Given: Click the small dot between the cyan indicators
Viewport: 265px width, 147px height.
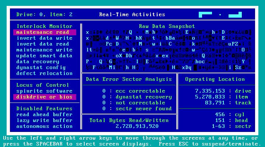Looking at the screenshot, I should click(220, 15).
